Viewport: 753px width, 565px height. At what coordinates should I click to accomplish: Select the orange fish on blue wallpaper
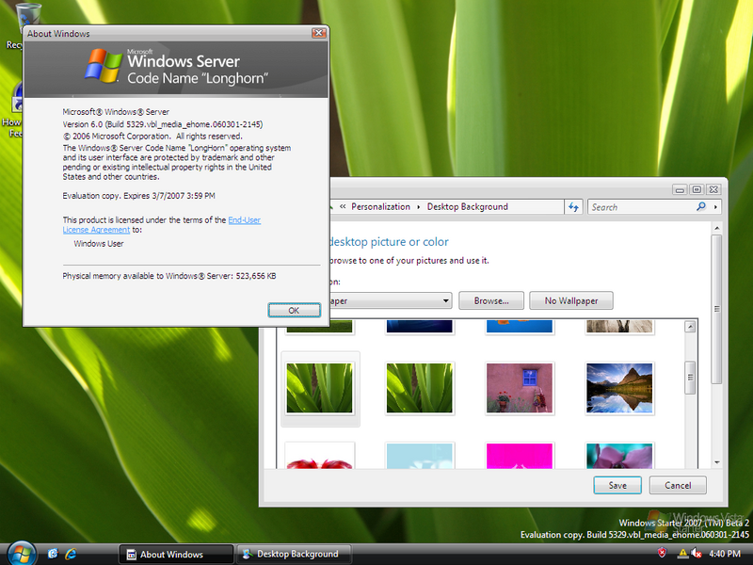pos(520,326)
